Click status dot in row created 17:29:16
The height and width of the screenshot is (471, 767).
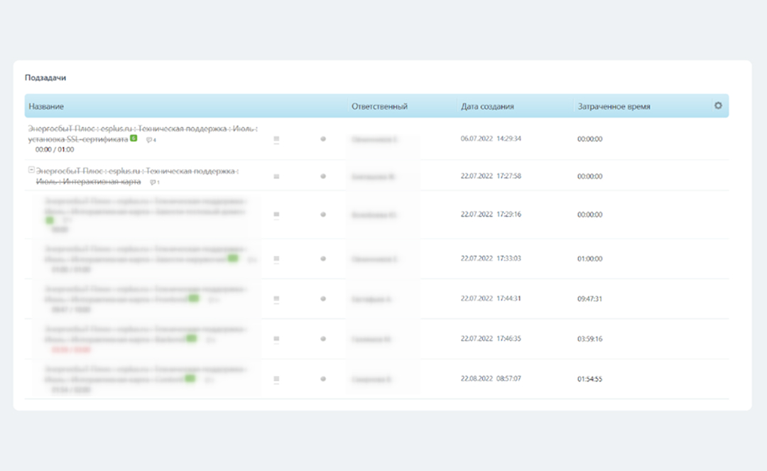[323, 215]
